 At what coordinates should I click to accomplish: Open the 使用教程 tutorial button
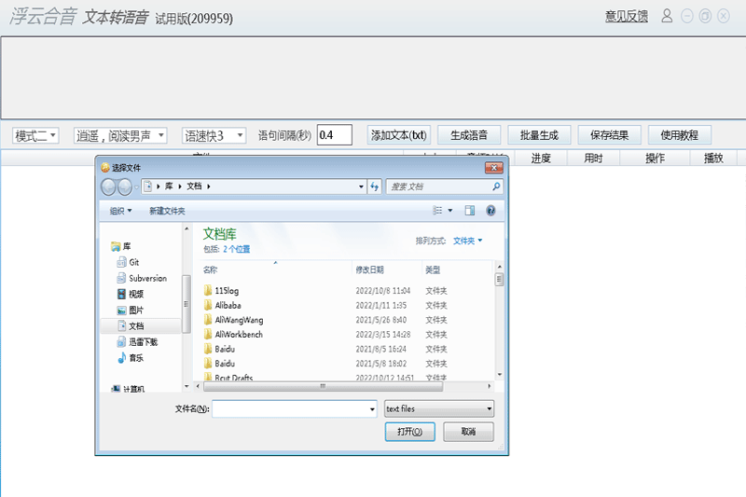(x=680, y=135)
